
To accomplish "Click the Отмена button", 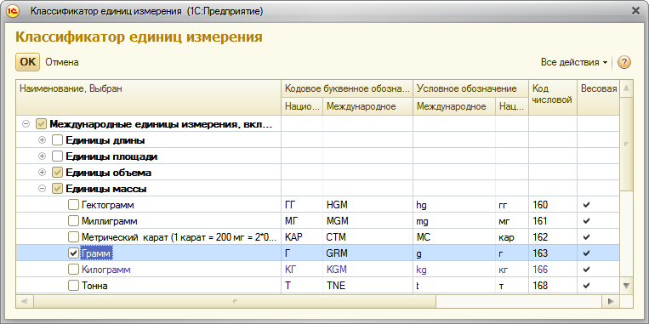I will pos(62,62).
